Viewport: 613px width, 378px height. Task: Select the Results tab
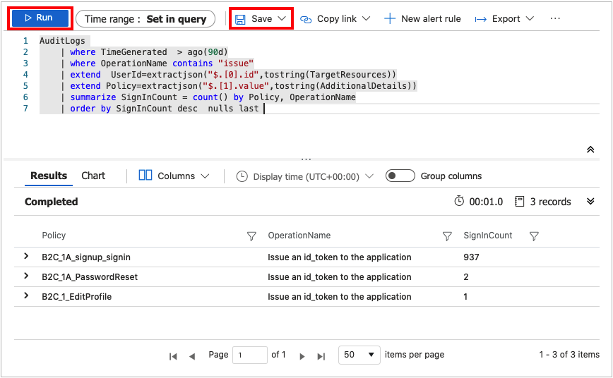(x=49, y=176)
